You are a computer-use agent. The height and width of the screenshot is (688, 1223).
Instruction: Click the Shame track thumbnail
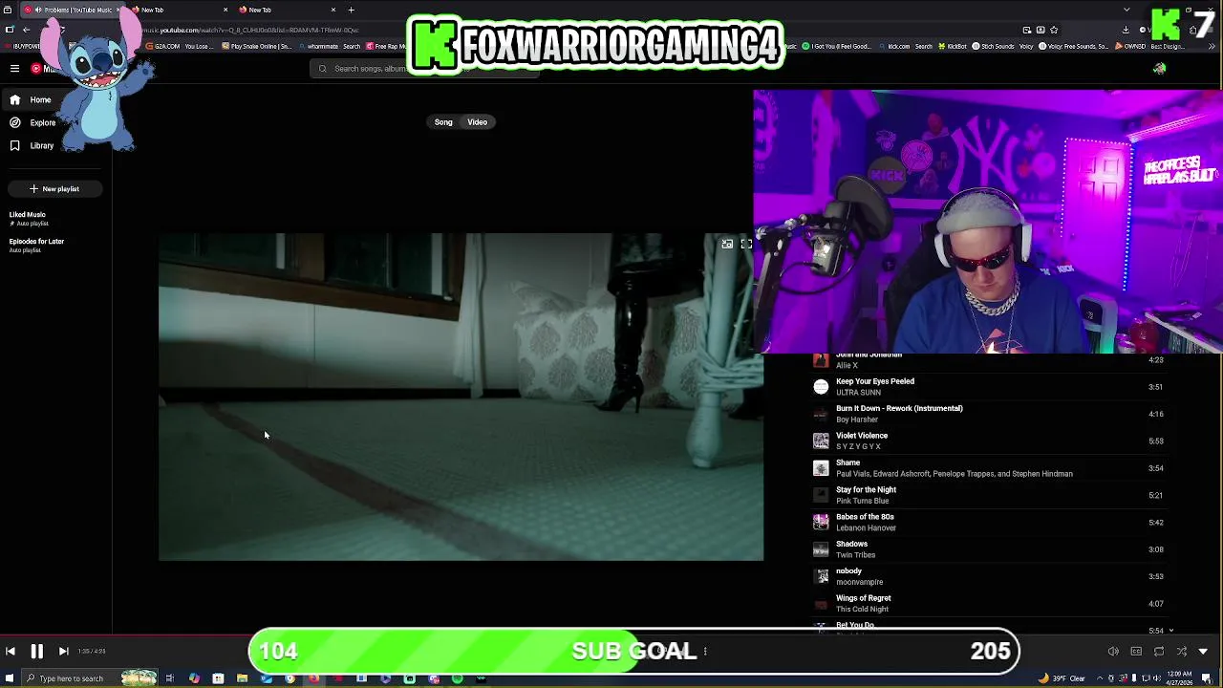pyautogui.click(x=821, y=468)
